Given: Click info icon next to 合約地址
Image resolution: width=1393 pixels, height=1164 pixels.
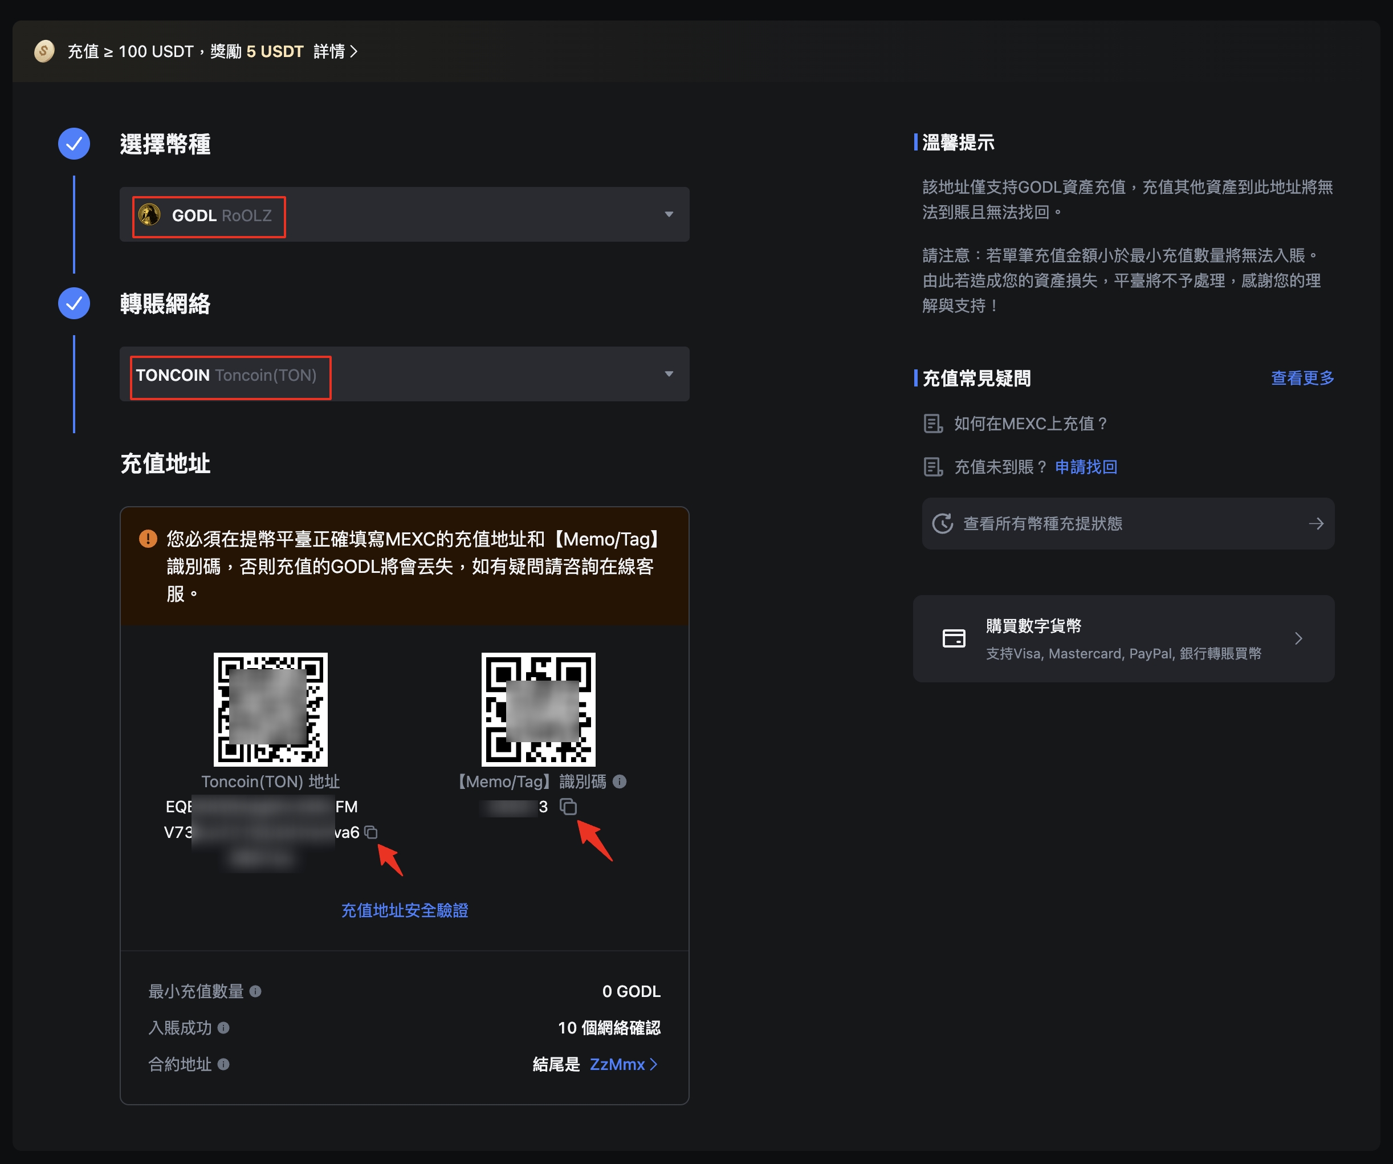Looking at the screenshot, I should [x=223, y=1064].
